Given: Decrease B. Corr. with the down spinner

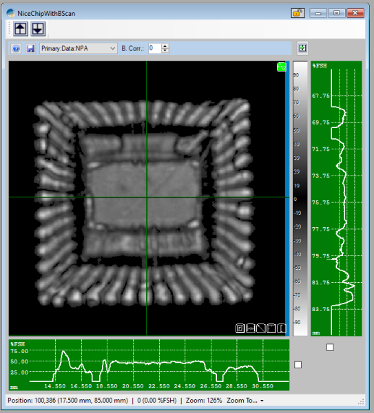Looking at the screenshot, I should click(x=165, y=51).
